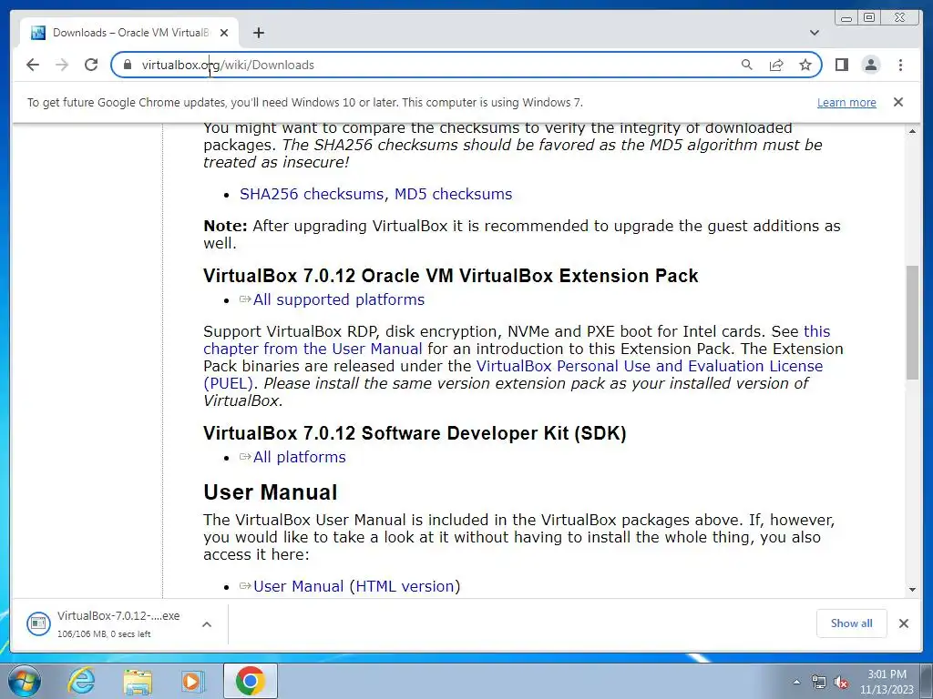Open Windows Explorer from the taskbar
The height and width of the screenshot is (699, 933).
click(138, 681)
